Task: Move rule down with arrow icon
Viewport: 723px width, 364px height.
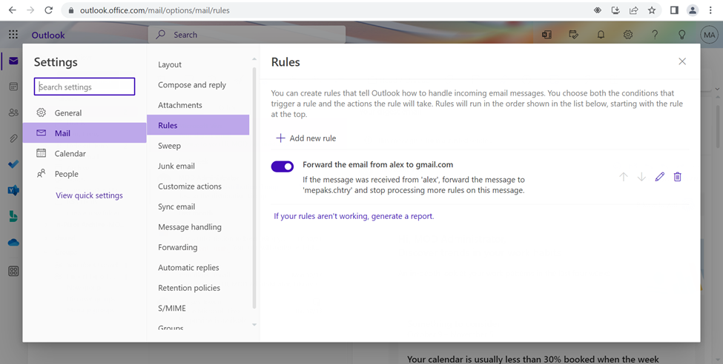Action: pyautogui.click(x=641, y=177)
